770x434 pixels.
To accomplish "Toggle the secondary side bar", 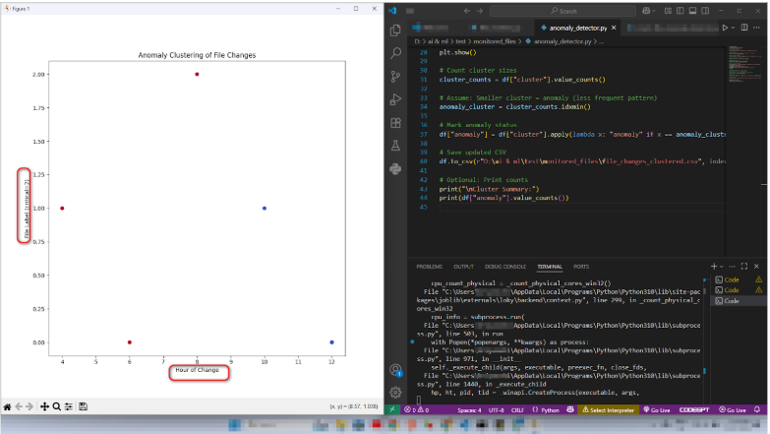I will [x=705, y=11].
